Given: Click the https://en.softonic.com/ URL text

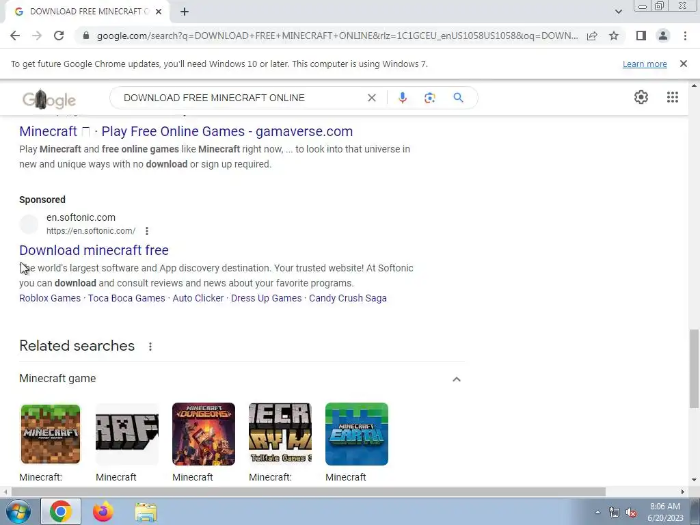Looking at the screenshot, I should [x=91, y=231].
